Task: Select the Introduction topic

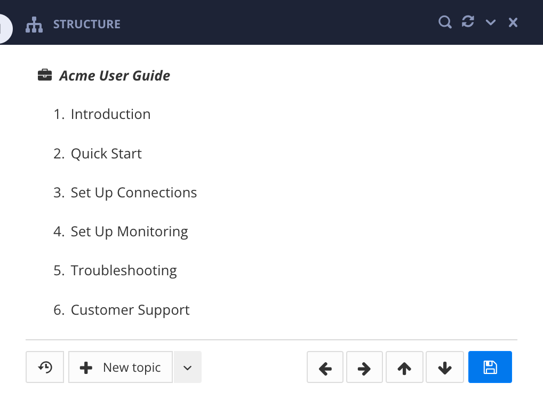Action: pyautogui.click(x=110, y=114)
